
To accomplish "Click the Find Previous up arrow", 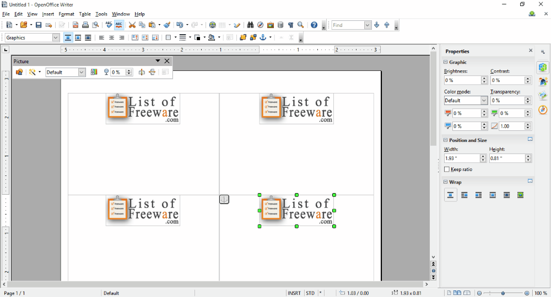I will 387,25.
